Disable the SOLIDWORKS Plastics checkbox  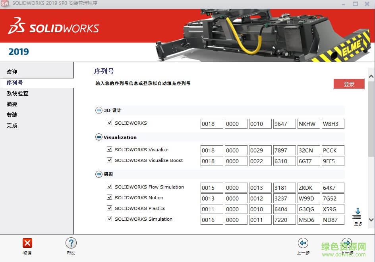point(110,208)
